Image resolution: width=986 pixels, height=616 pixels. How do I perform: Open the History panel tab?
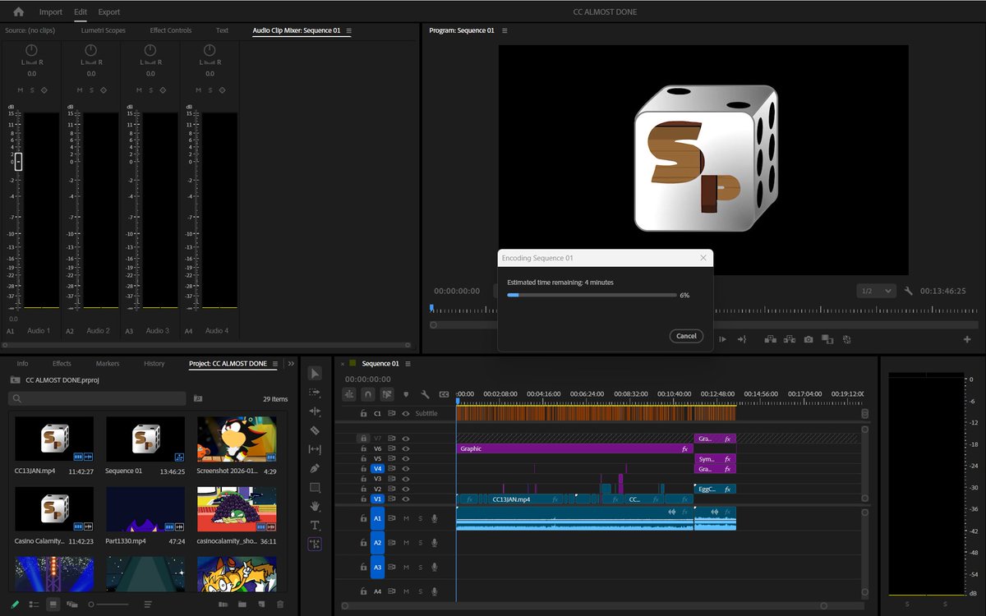click(x=154, y=364)
